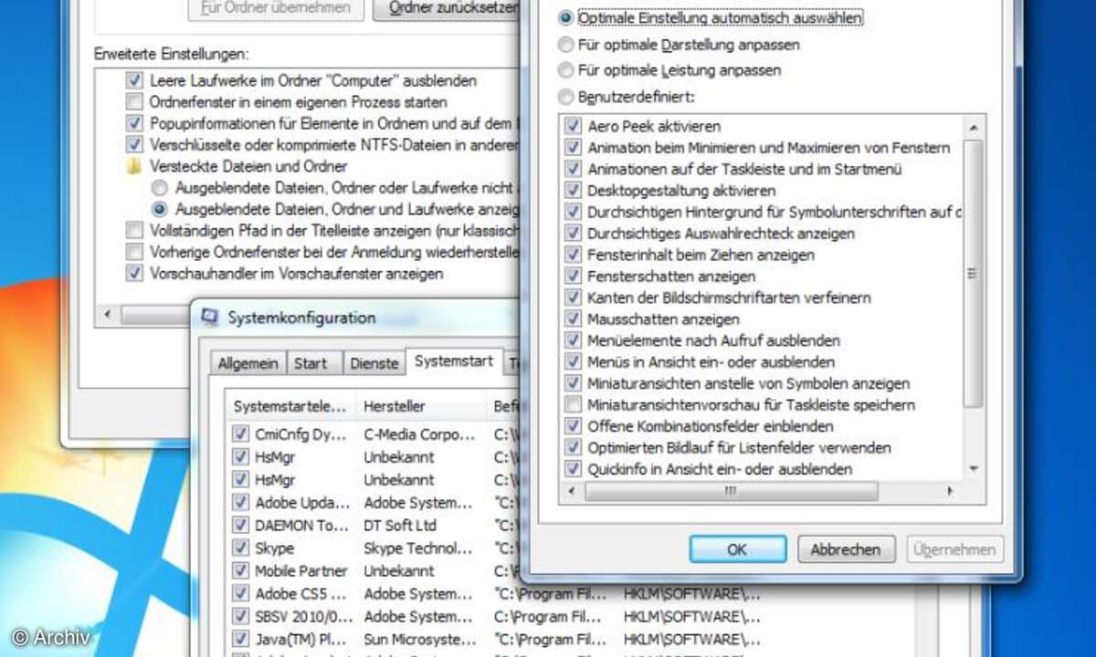Screen dimensions: 1096x657
Task: Uncheck the Adobe CS5 startup entry
Action: [240, 593]
